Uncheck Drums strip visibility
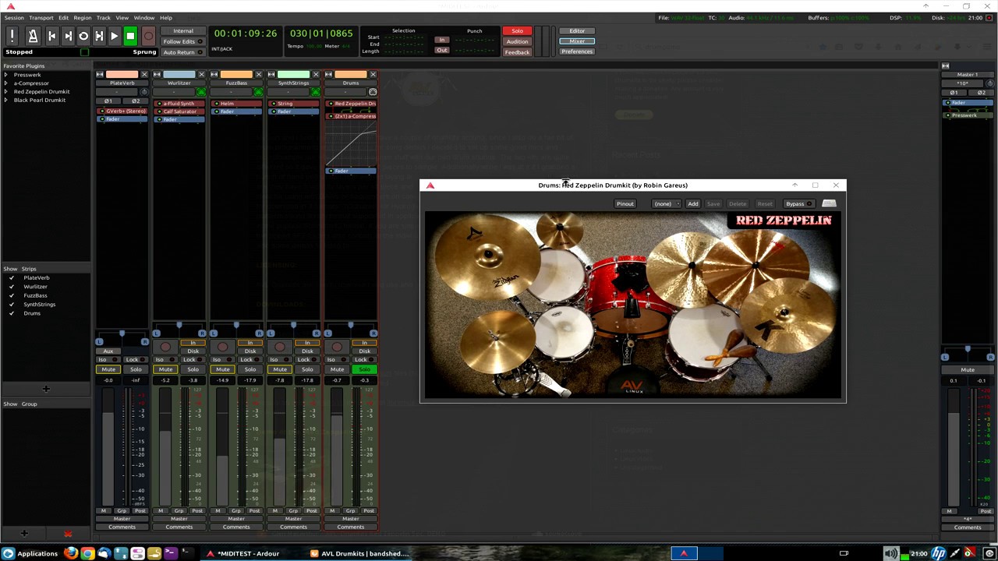 [11, 313]
